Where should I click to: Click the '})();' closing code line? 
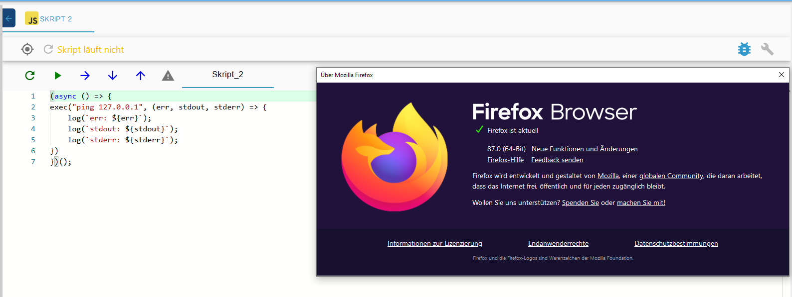pos(61,162)
